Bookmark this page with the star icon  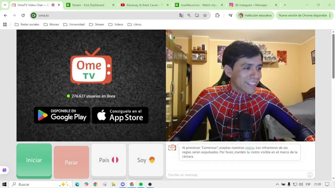tap(205, 15)
